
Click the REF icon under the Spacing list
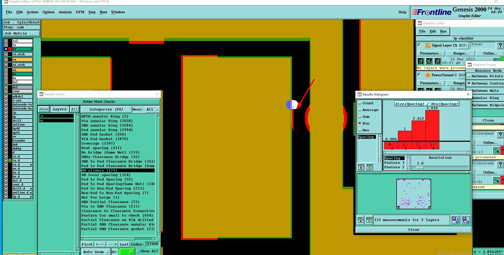pos(369,167)
